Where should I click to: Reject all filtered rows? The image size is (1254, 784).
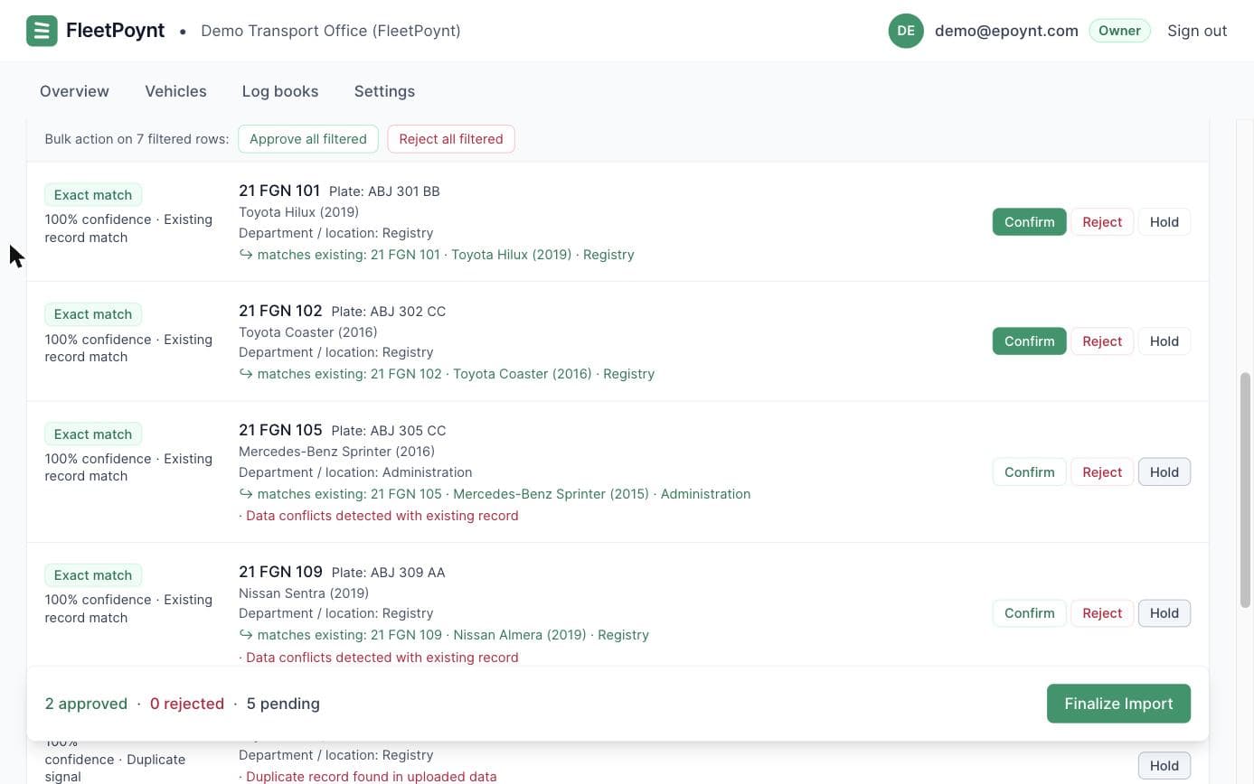click(x=451, y=139)
